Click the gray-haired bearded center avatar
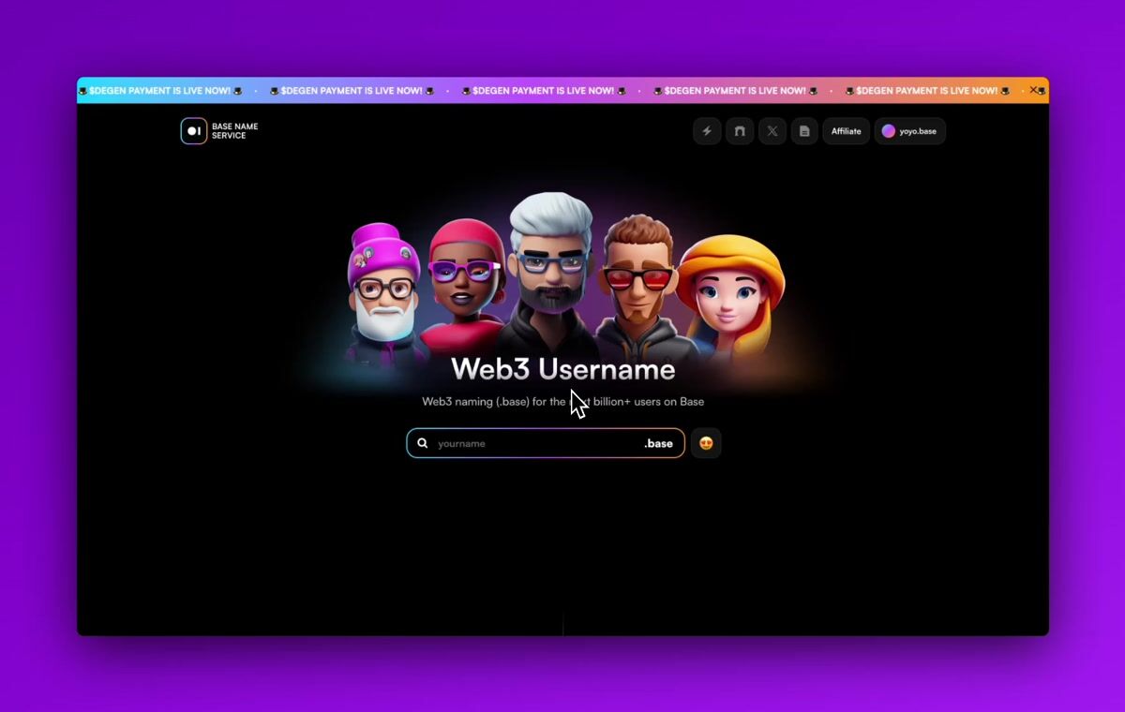The image size is (1125, 712). pyautogui.click(x=551, y=272)
